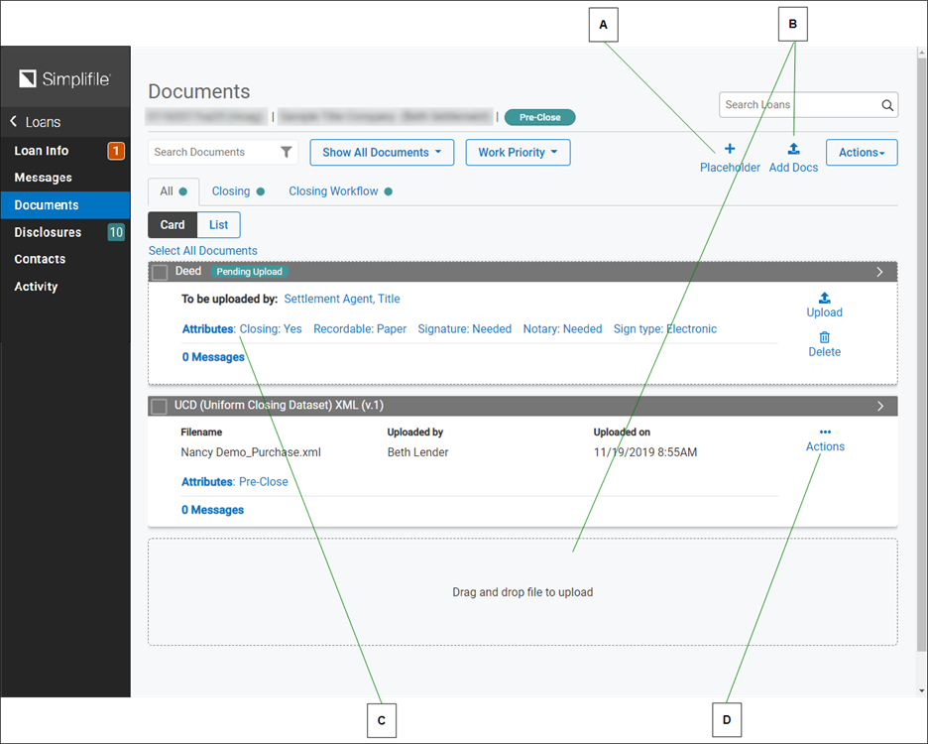928x744 pixels.
Task: Switch to List view
Action: click(218, 225)
